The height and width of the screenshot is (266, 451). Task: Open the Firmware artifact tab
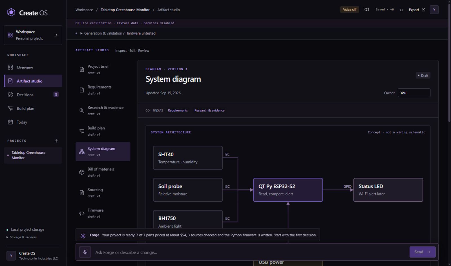coord(103,213)
